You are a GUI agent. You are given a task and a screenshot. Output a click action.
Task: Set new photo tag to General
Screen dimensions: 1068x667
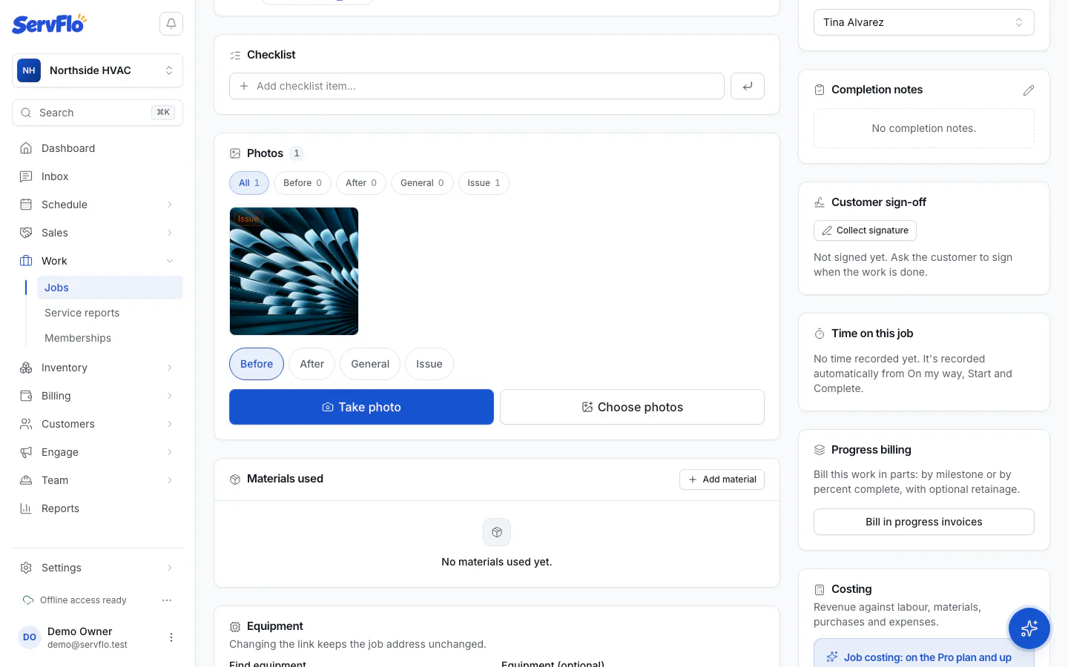click(x=370, y=364)
